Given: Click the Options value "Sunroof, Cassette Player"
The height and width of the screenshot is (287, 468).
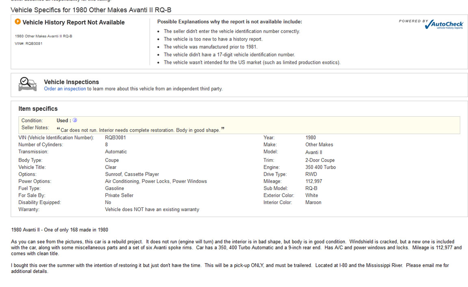Looking at the screenshot, I should (x=132, y=174).
